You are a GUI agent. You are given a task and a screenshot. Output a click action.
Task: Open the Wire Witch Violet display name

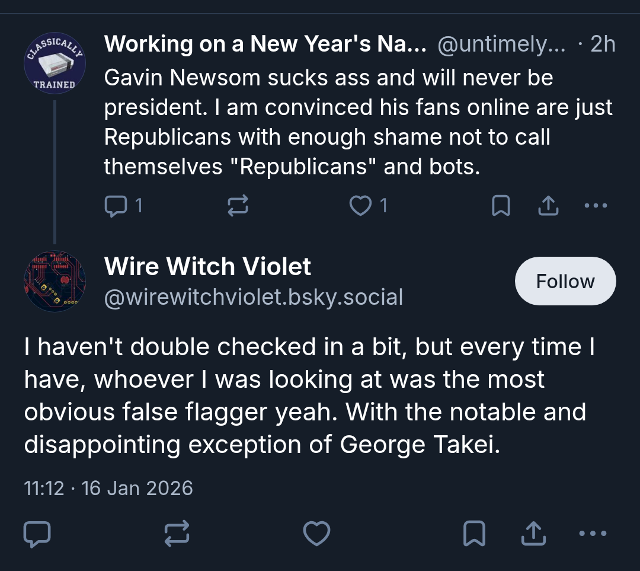(x=207, y=266)
